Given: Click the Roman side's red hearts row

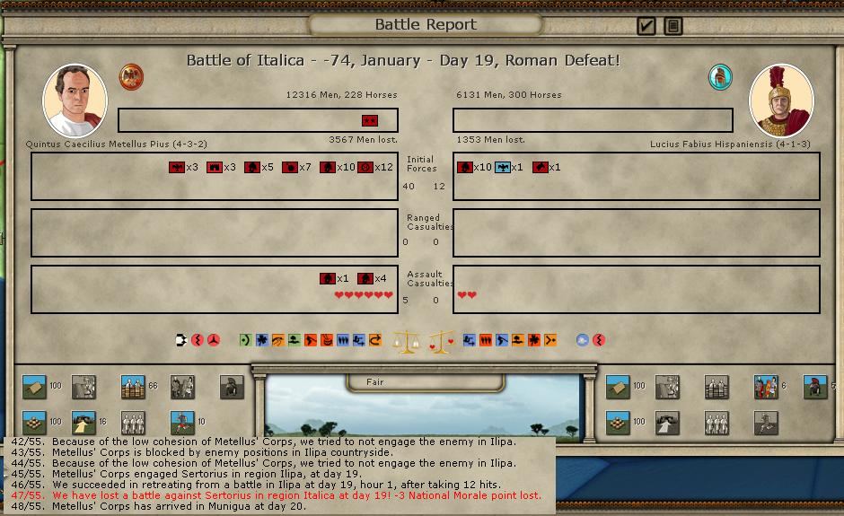Looking at the screenshot, I should 364,295.
